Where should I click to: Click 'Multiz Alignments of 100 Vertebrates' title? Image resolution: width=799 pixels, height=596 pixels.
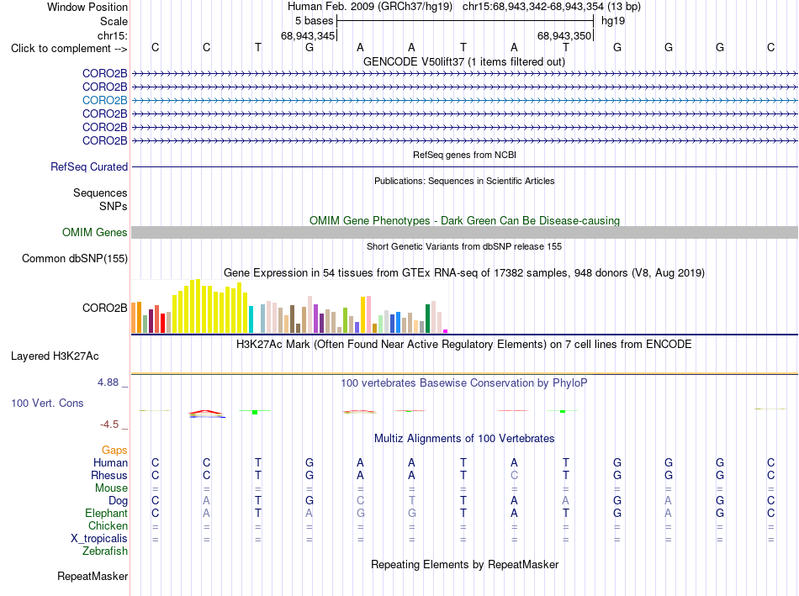464,439
